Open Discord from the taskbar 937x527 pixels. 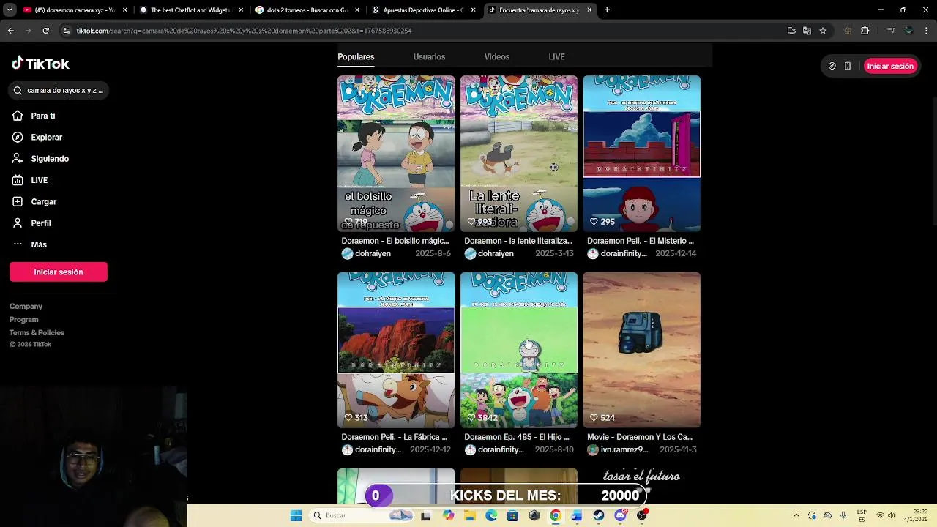click(620, 515)
